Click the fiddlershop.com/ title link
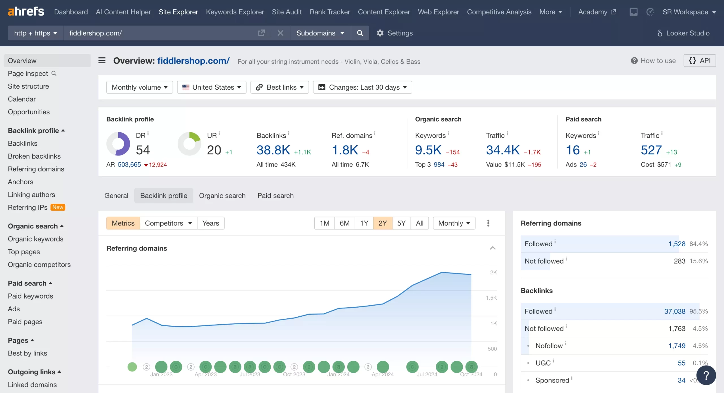This screenshot has height=393, width=724. pyautogui.click(x=193, y=61)
